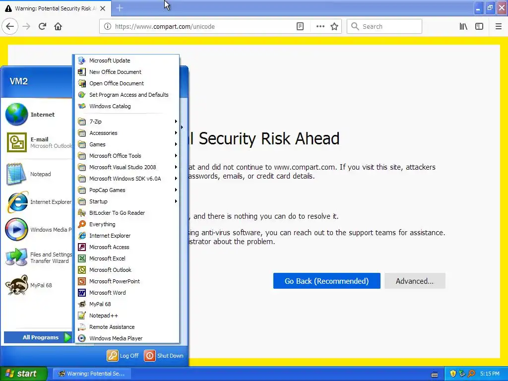Click the magnifier icon in system tray

[x=471, y=374]
